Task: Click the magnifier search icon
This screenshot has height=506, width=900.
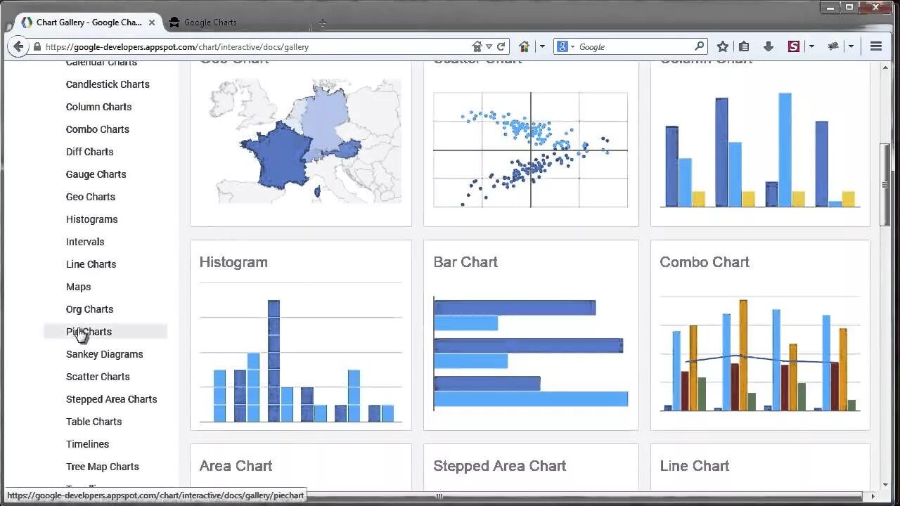Action: (x=699, y=46)
